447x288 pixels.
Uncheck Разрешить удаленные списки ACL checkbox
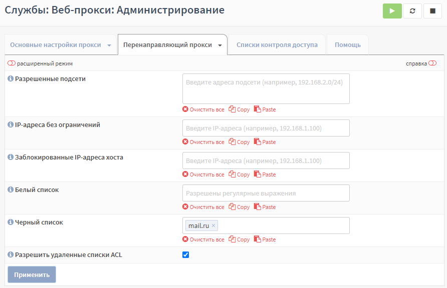pyautogui.click(x=185, y=254)
